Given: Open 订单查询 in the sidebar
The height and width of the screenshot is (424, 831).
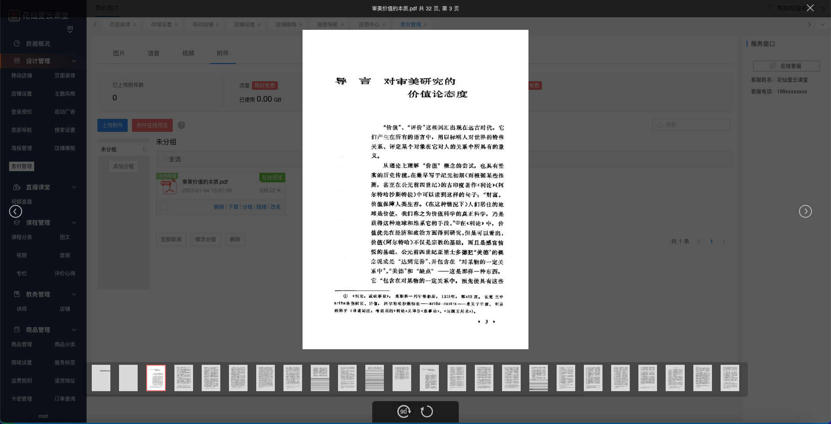Looking at the screenshot, I should (65, 399).
